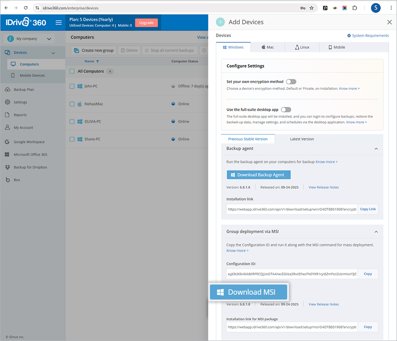
Task: Click the Name column sort arrow
Action: tap(98, 61)
